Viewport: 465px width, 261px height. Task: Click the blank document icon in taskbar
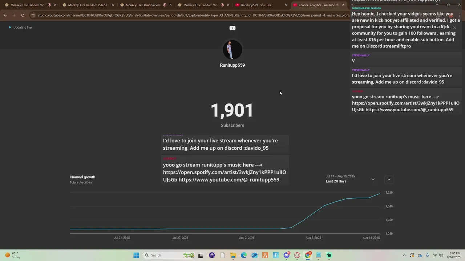223,255
